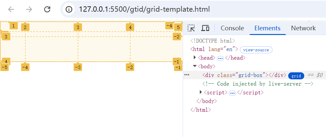The image size is (326, 137).
Task: View site information icon
Action: pos(69,9)
